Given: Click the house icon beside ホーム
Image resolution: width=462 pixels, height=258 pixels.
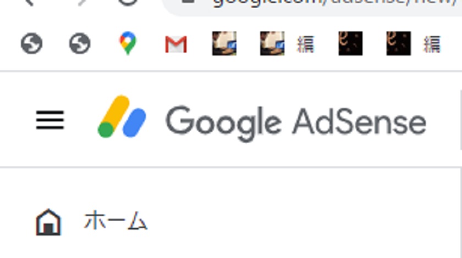Looking at the screenshot, I should pyautogui.click(x=48, y=222).
